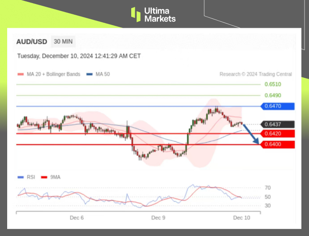Screen dimensions: 309x236
Task: Click the blue 0.6470 price tag
Action: [278, 106]
